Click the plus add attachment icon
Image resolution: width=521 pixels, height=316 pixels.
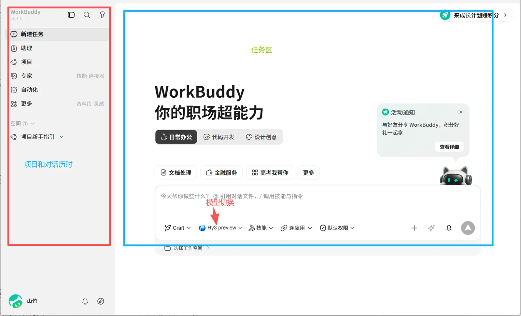pos(414,228)
